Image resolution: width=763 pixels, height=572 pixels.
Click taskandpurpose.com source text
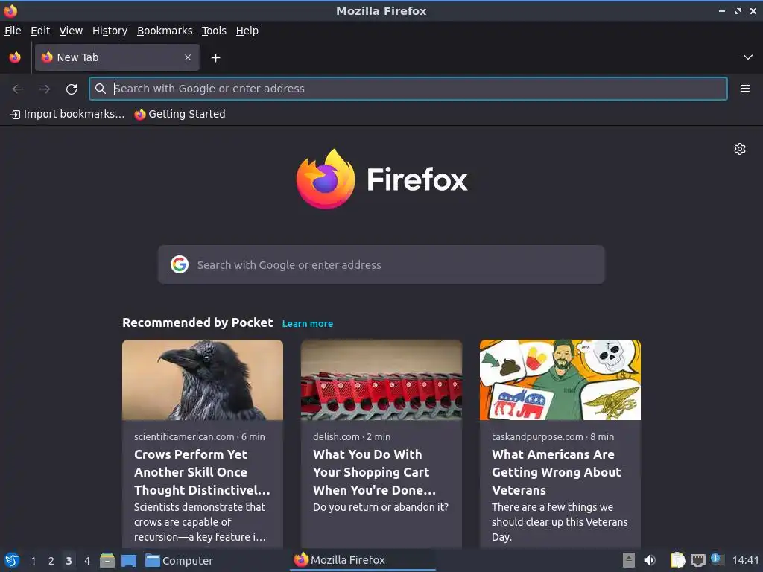(537, 436)
